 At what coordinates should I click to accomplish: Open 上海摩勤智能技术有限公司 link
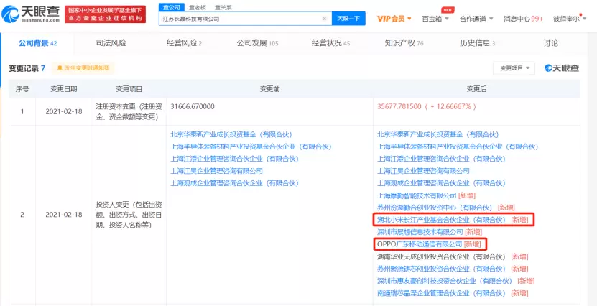click(x=417, y=195)
